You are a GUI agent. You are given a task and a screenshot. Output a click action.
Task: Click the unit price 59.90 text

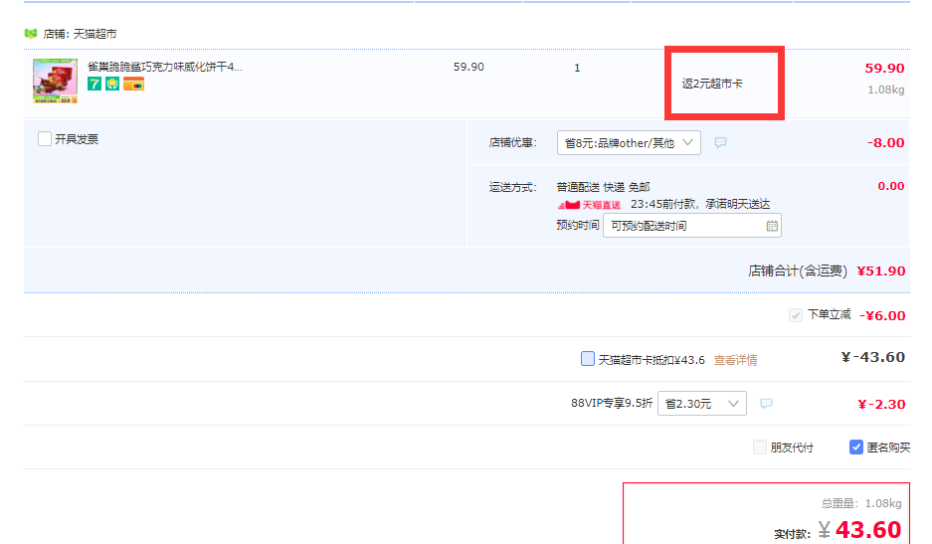468,68
